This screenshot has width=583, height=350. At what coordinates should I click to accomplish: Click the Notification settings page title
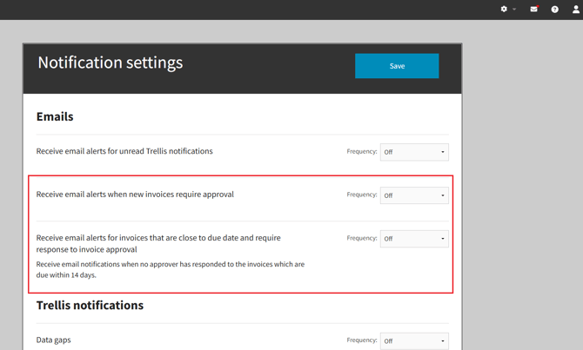[111, 63]
